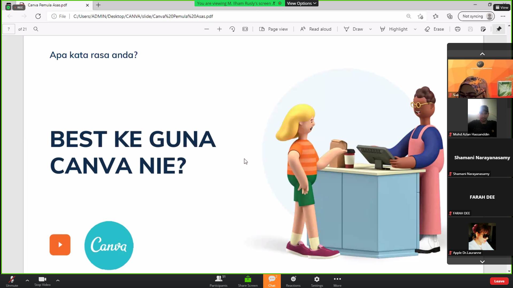Open the Collections icon
513x288 pixels.
click(450, 16)
